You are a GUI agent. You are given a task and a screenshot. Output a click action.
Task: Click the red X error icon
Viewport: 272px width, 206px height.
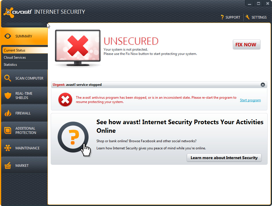click(65, 100)
